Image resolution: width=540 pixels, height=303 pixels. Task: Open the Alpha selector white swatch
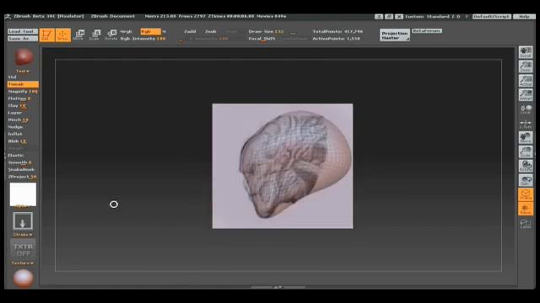click(23, 194)
